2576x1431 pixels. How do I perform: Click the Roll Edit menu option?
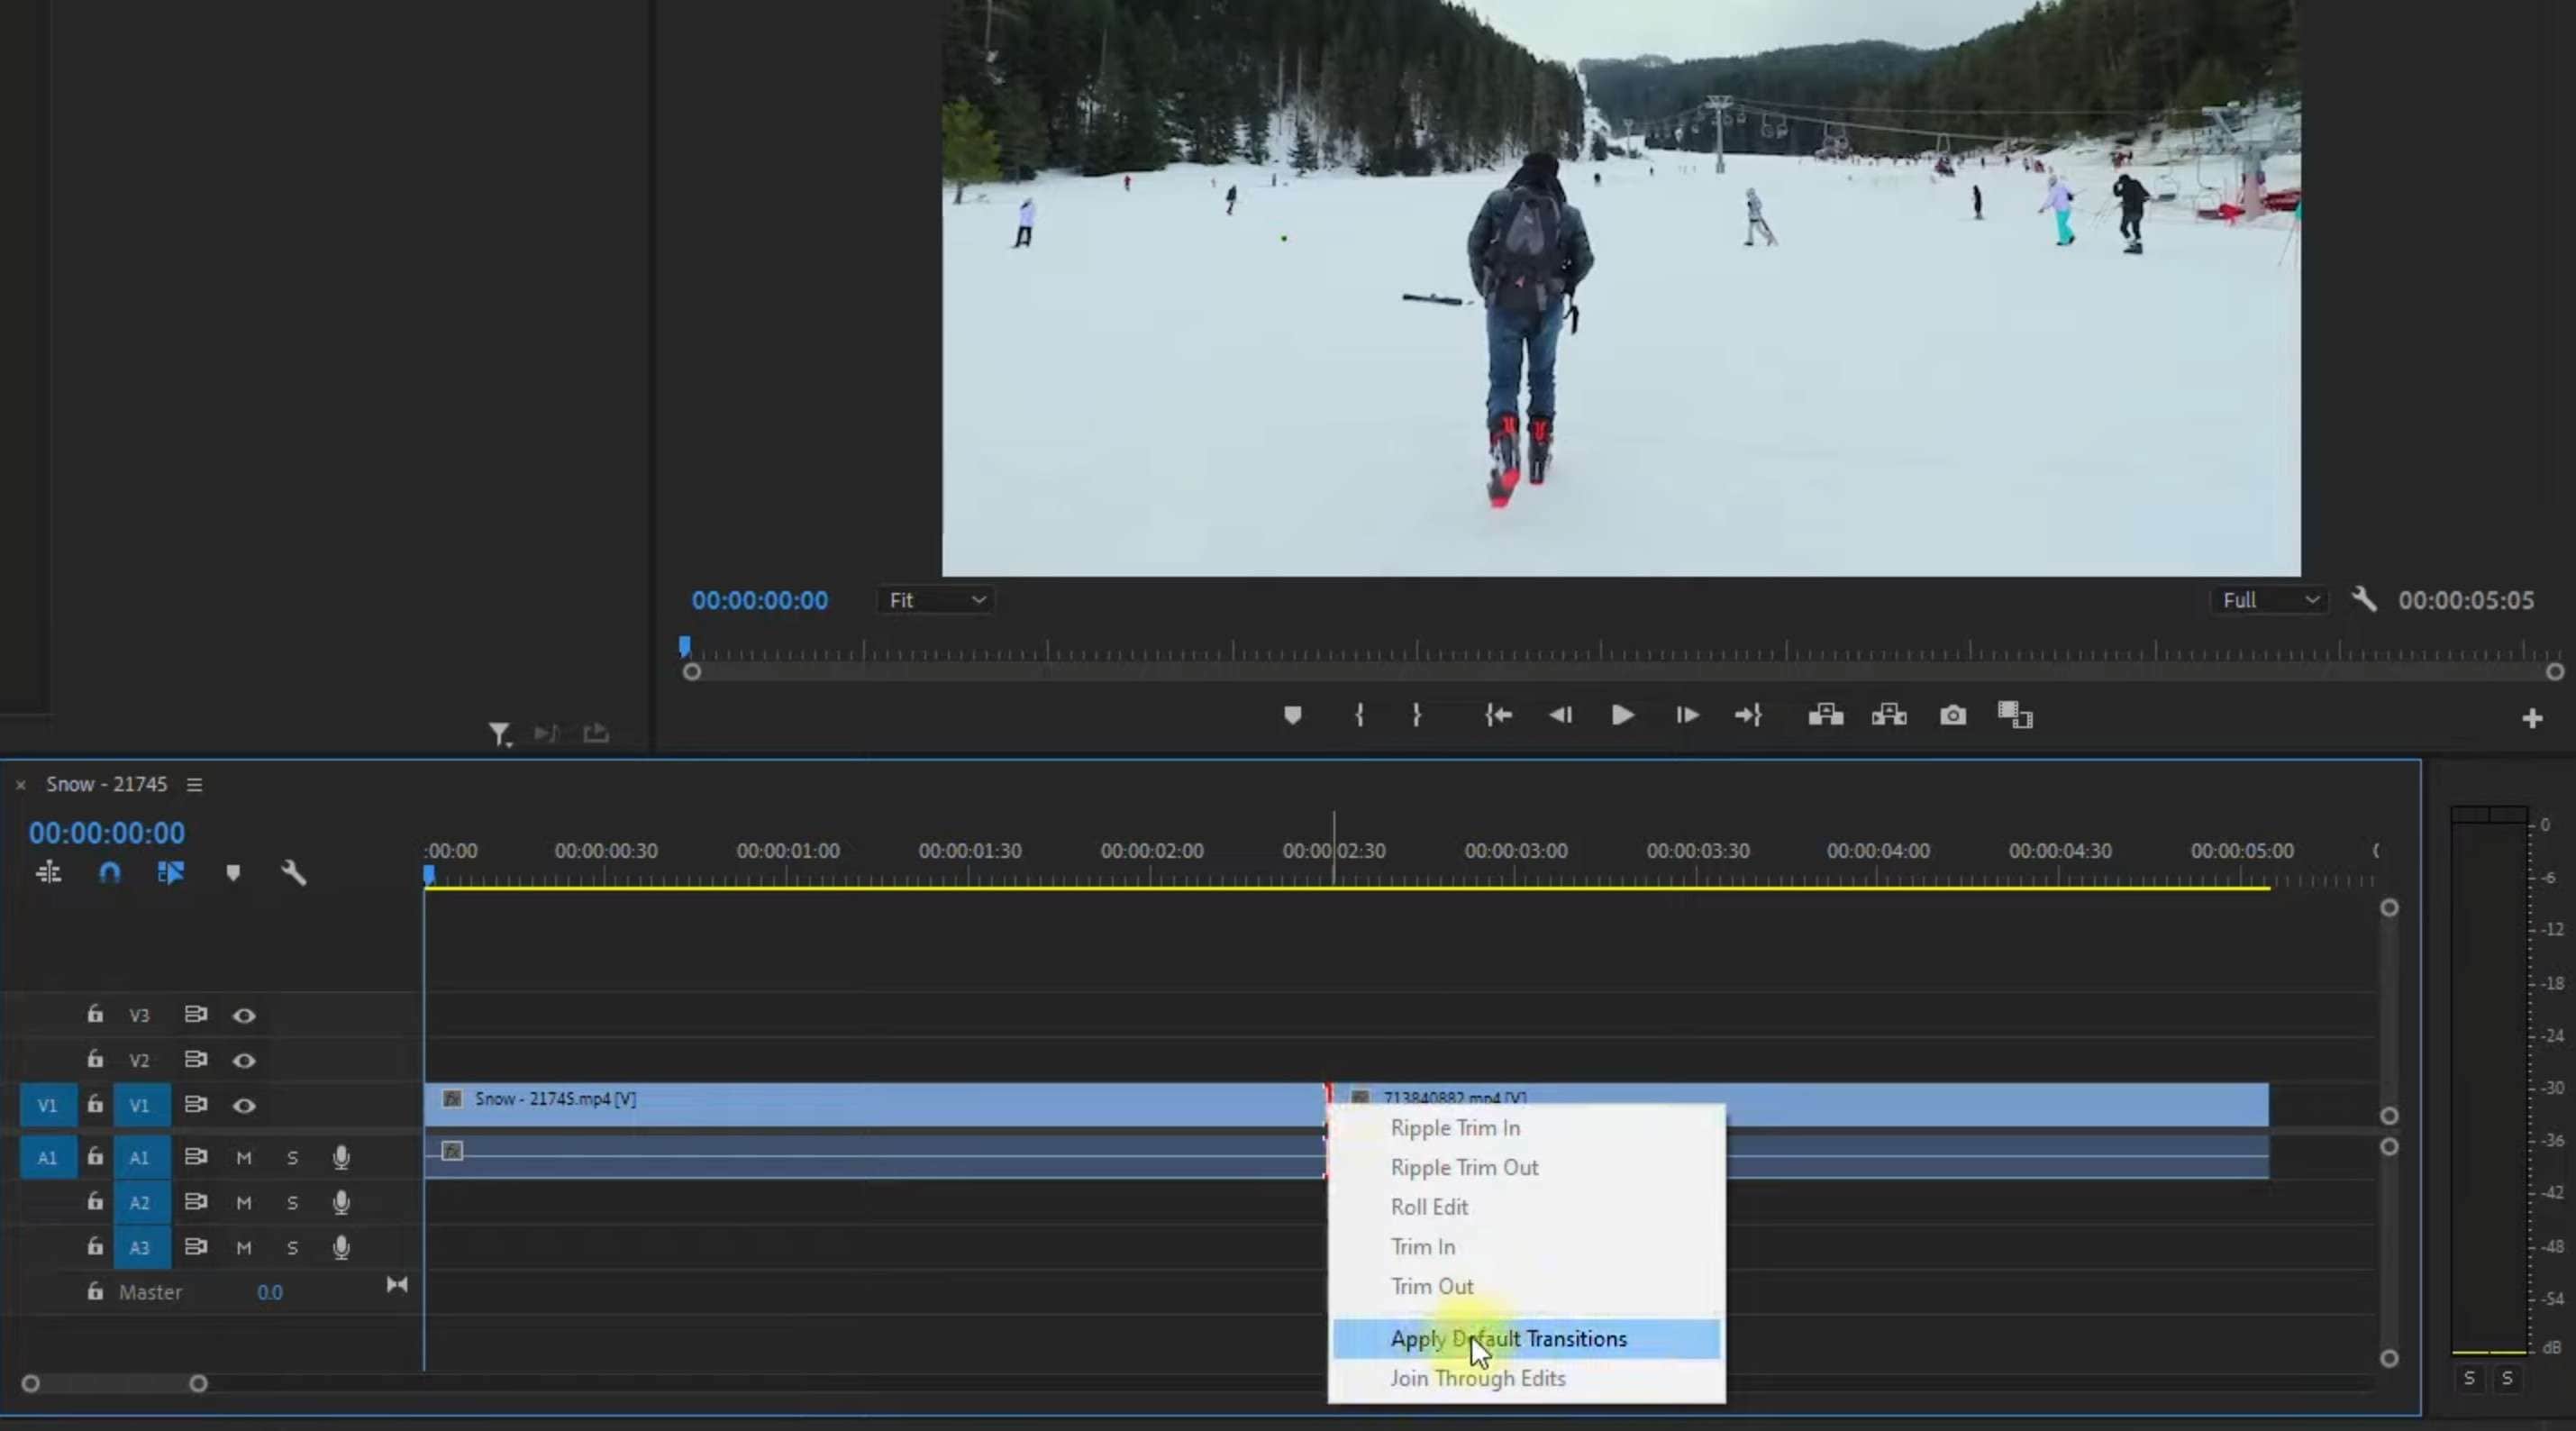tap(1429, 1207)
